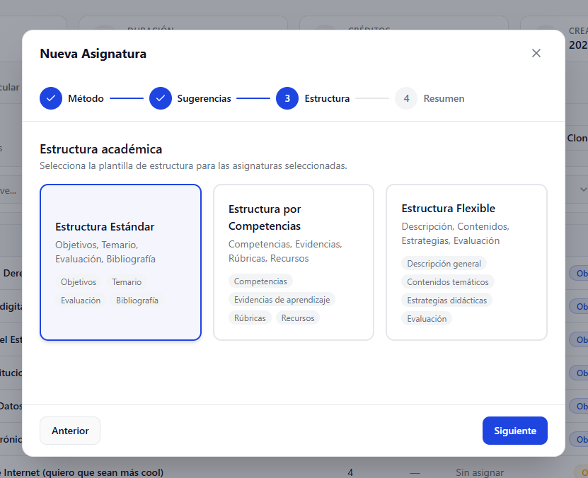Image resolution: width=588 pixels, height=478 pixels.
Task: Click the Objetivos tag in Estándar card
Action: [79, 282]
